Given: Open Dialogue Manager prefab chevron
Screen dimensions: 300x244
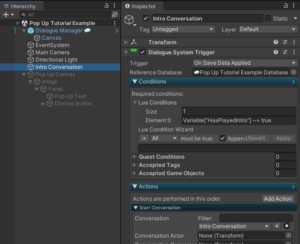Looking at the screenshot, I should coord(117,31).
